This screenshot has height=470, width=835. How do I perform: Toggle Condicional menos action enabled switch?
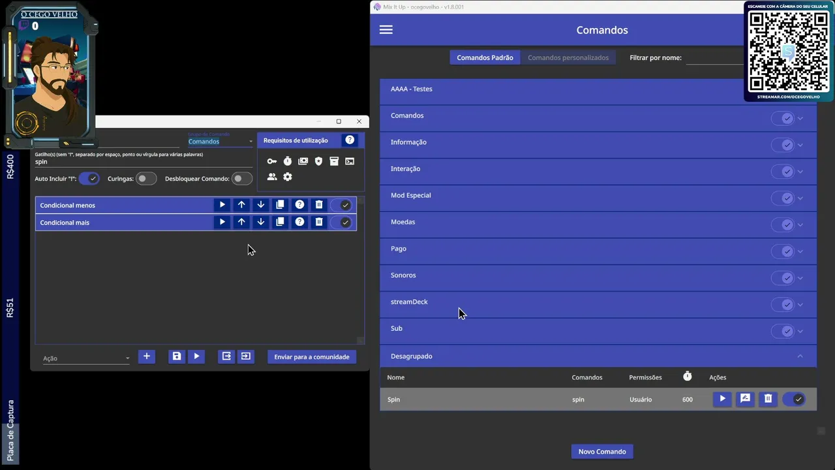tap(341, 205)
